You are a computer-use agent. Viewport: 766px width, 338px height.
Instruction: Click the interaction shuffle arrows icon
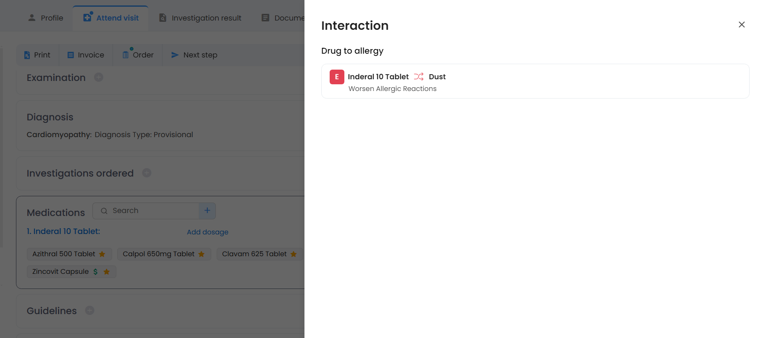(x=418, y=77)
